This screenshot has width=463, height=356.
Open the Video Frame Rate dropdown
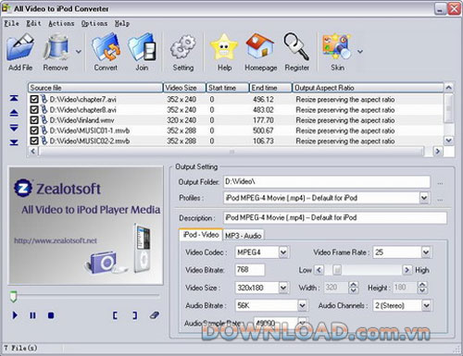(x=426, y=252)
